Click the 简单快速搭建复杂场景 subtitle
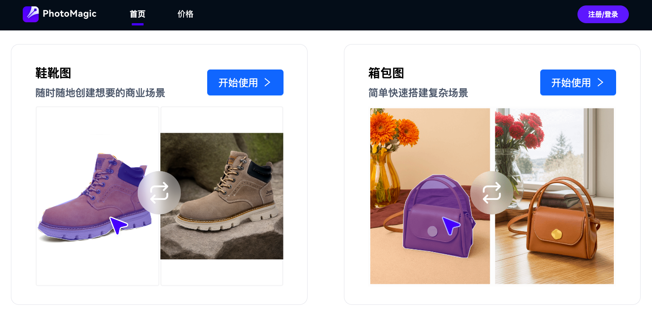 (418, 93)
